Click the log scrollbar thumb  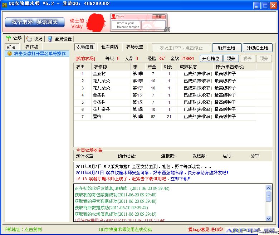coord(268,196)
